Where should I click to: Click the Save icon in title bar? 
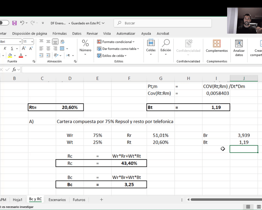[15, 23]
